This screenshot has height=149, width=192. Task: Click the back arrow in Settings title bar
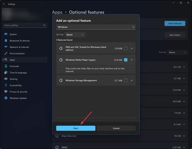coord(4,4)
